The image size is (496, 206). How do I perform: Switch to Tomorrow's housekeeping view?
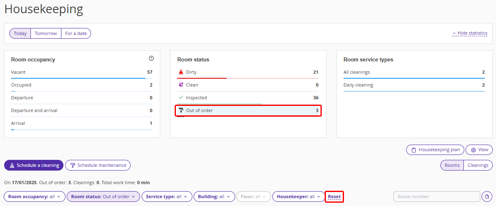[x=46, y=33]
